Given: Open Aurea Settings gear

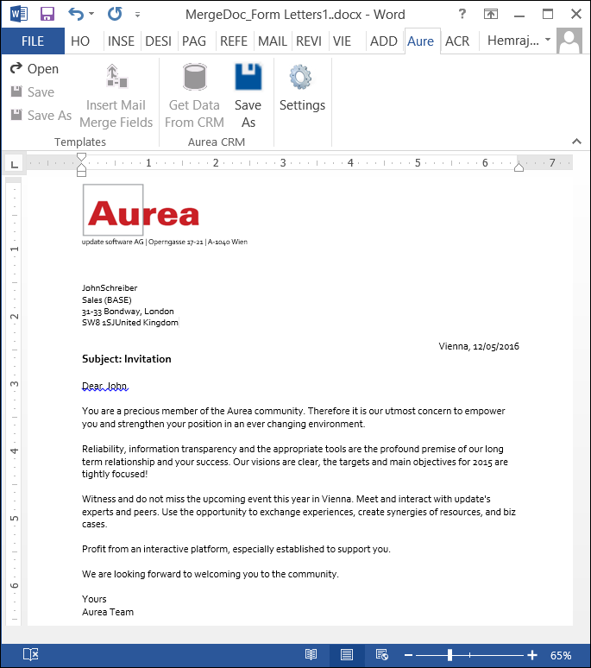Looking at the screenshot, I should (302, 89).
